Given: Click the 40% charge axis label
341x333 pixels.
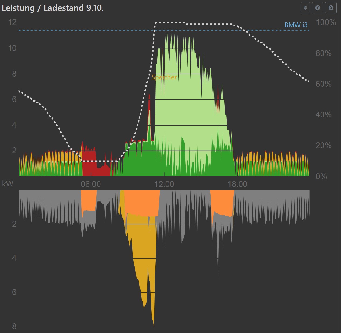Looking at the screenshot, I should coord(323,115).
